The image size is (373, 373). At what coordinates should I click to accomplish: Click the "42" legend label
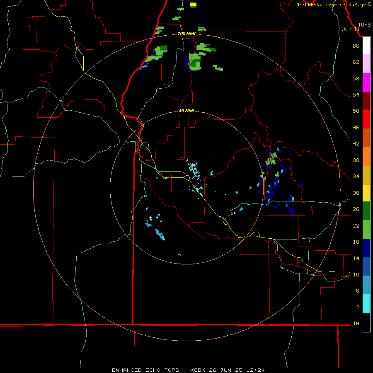pyautogui.click(x=356, y=144)
